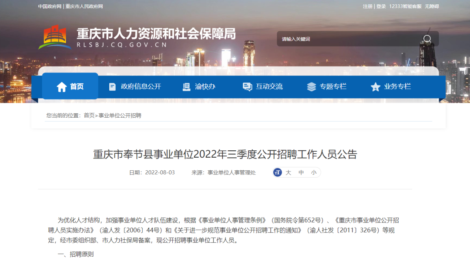
Task: Click the site emblem logo
Action: tap(54, 37)
